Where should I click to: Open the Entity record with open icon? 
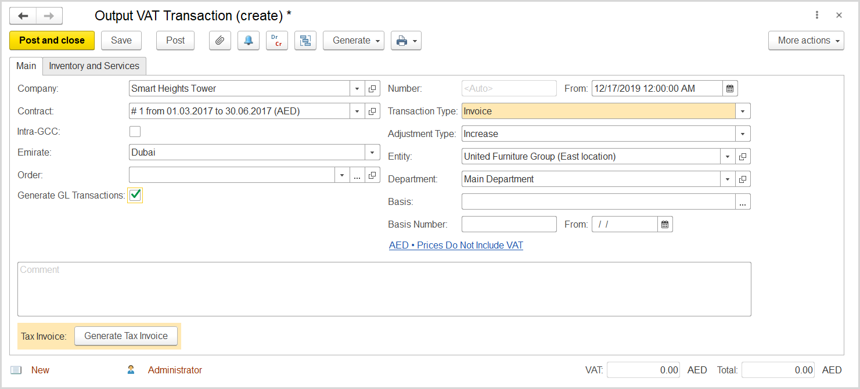[x=743, y=157]
